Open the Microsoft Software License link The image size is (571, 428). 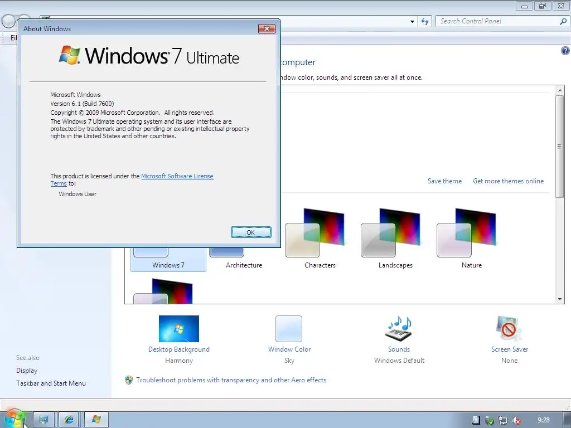[x=177, y=176]
